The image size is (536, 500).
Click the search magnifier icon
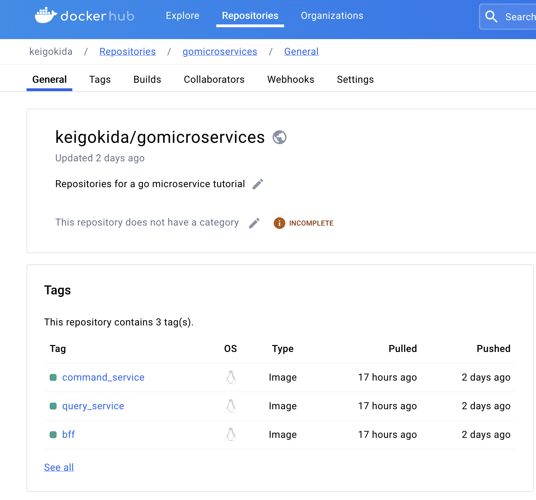click(491, 16)
